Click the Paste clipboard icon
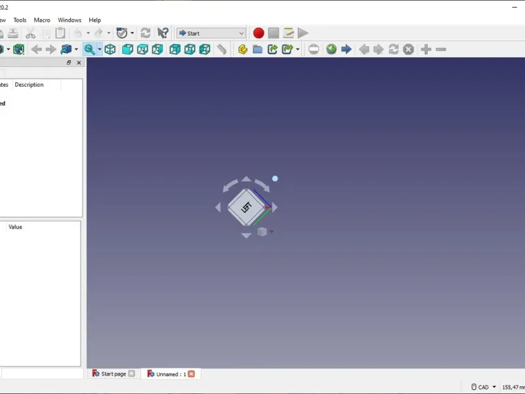The width and height of the screenshot is (525, 394). pyautogui.click(x=60, y=33)
